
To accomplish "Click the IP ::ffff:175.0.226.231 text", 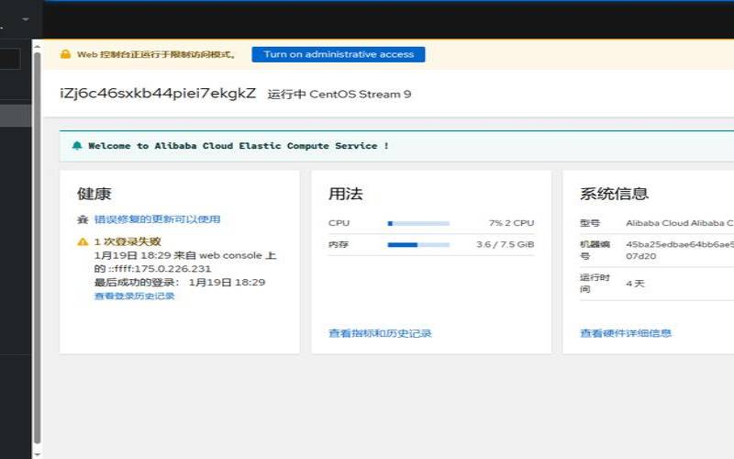I will (160, 269).
